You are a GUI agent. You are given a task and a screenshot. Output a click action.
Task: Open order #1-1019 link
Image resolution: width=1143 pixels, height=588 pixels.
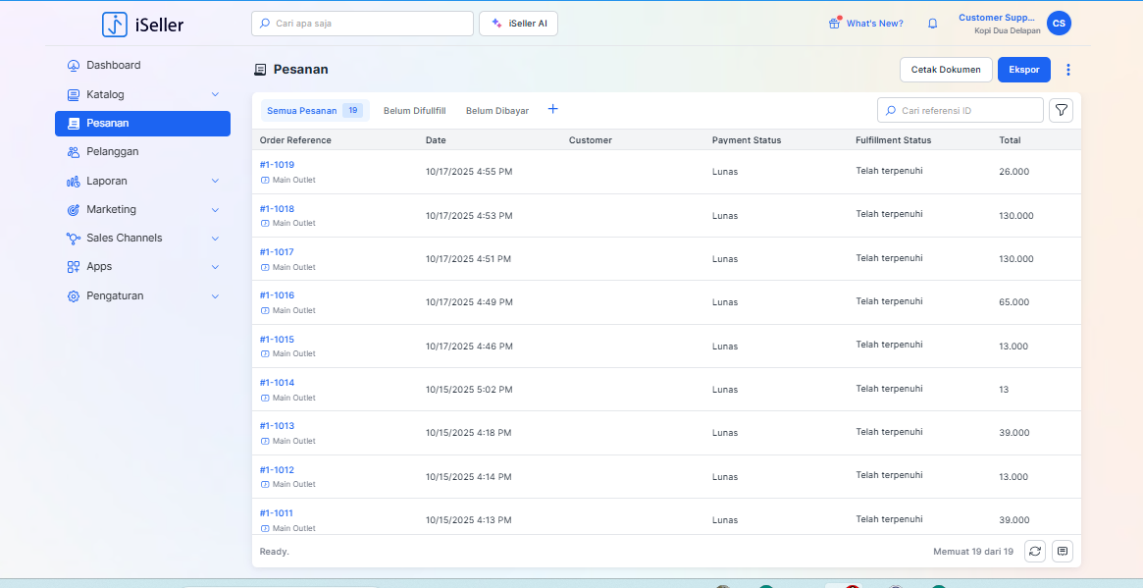coord(277,165)
